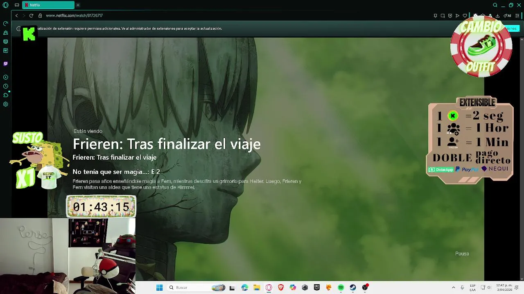This screenshot has width=524, height=294.
Task: Launch Microsoft Edge from taskbar
Action: coord(244,287)
